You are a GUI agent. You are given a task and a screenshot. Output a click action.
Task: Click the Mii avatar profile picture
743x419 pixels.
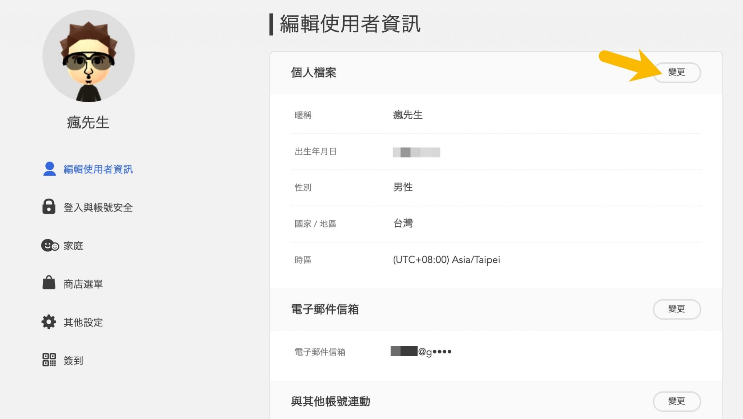tap(89, 56)
